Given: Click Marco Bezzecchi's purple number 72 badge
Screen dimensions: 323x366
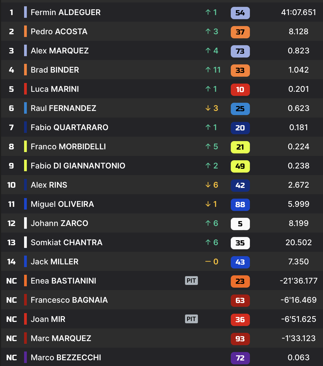Looking at the screenshot, I should tap(240, 358).
